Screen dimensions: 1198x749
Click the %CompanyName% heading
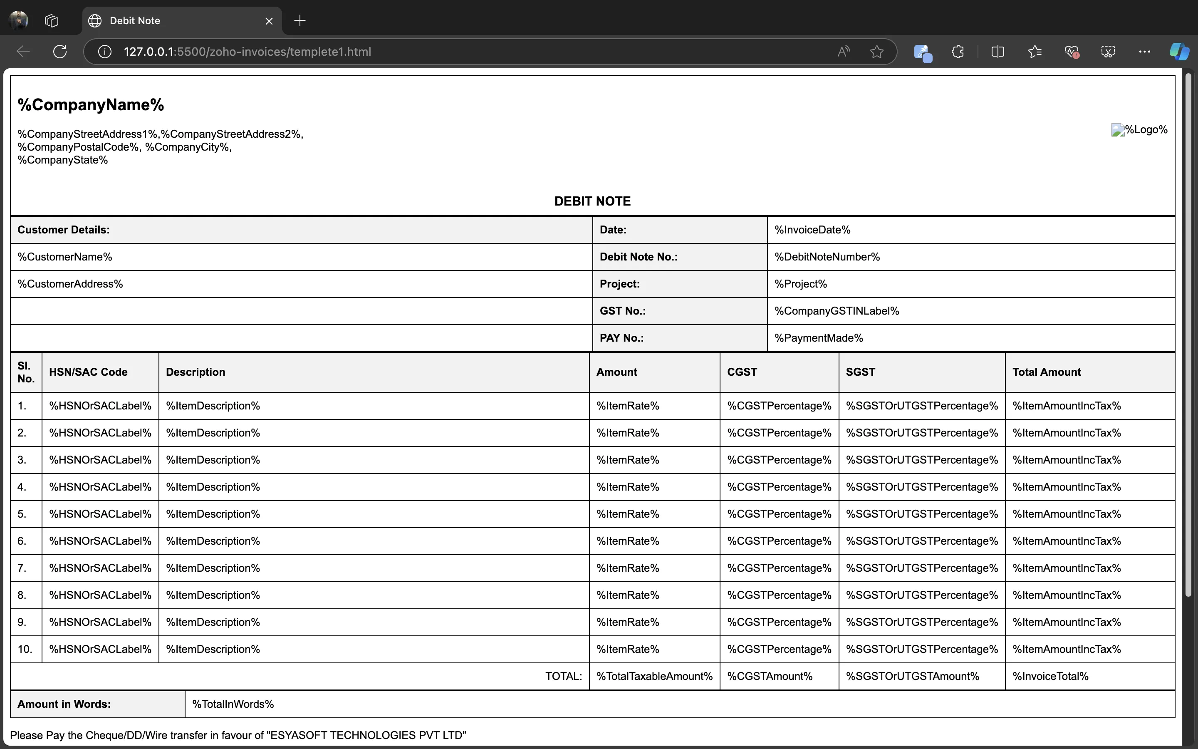pyautogui.click(x=91, y=104)
